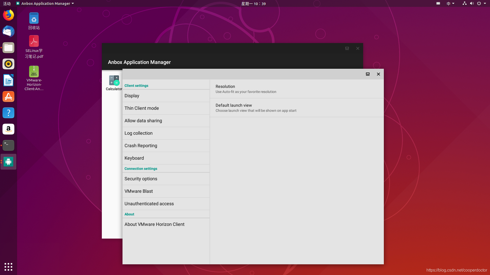Image resolution: width=490 pixels, height=275 pixels.
Task: Open Firefox from the dock
Action: click(8, 15)
